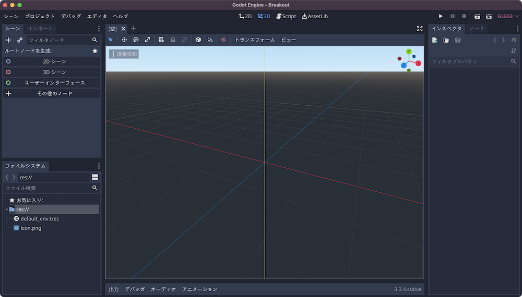Toggle use local space cube icon

pos(198,40)
